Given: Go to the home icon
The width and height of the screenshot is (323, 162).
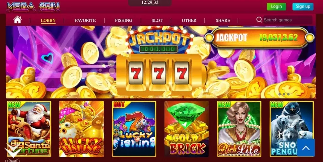Looking at the screenshot, I should (18, 20).
